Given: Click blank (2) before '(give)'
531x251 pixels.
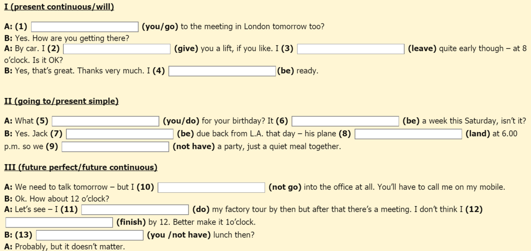Looking at the screenshot, I should (117, 49).
